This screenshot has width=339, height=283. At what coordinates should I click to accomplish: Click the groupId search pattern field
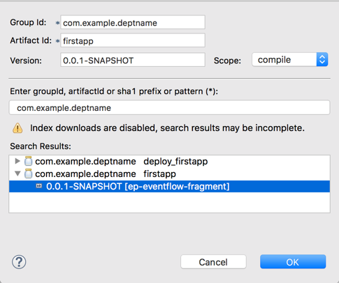tap(169, 107)
